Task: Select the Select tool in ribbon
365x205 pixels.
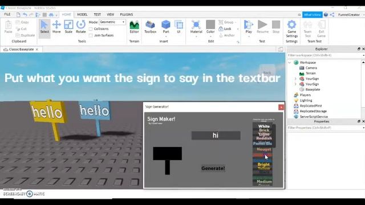Action: (x=44, y=27)
